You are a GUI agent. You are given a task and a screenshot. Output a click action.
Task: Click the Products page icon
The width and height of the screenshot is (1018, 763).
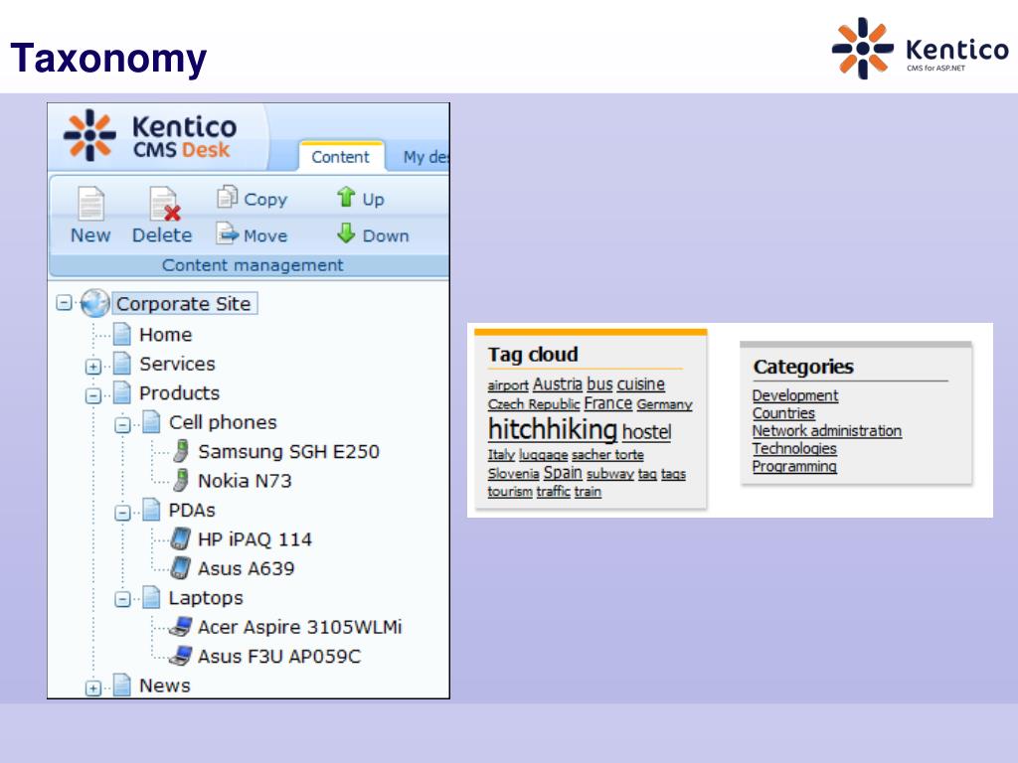coord(122,392)
